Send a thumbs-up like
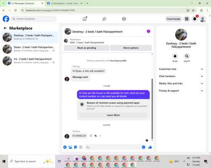211x168 pixels. pos(150,147)
